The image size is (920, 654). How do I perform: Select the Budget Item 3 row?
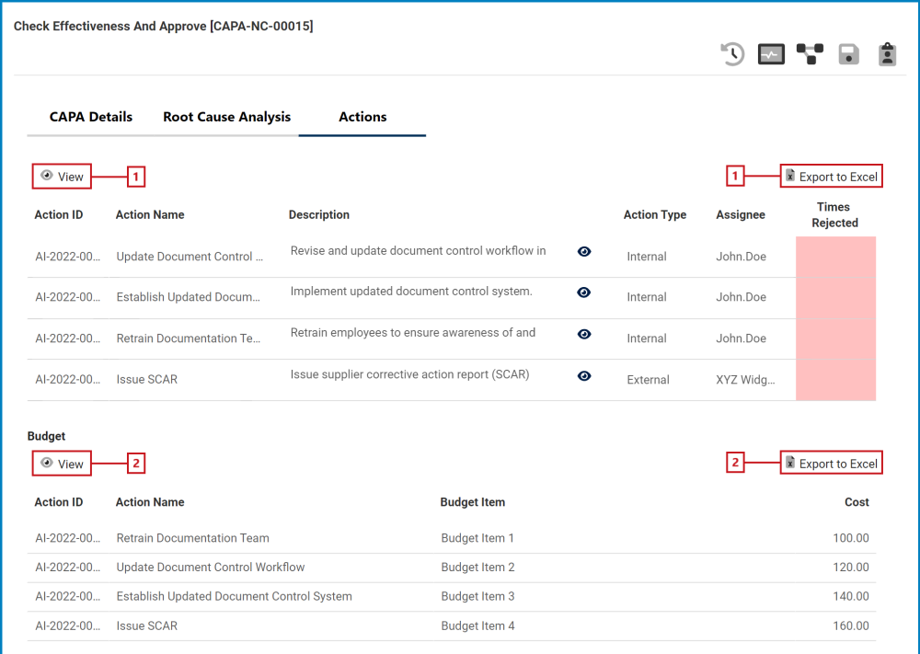[477, 596]
